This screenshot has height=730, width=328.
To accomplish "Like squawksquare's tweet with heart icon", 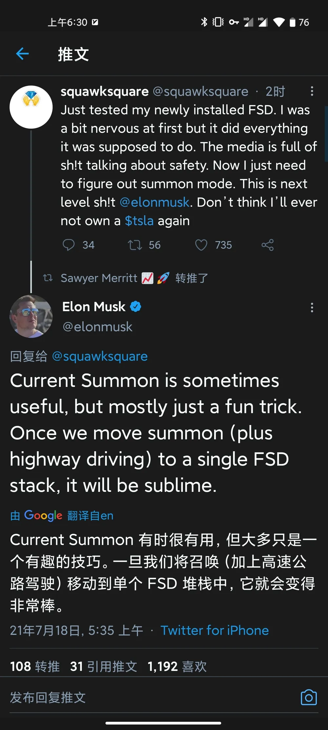I will click(x=201, y=245).
